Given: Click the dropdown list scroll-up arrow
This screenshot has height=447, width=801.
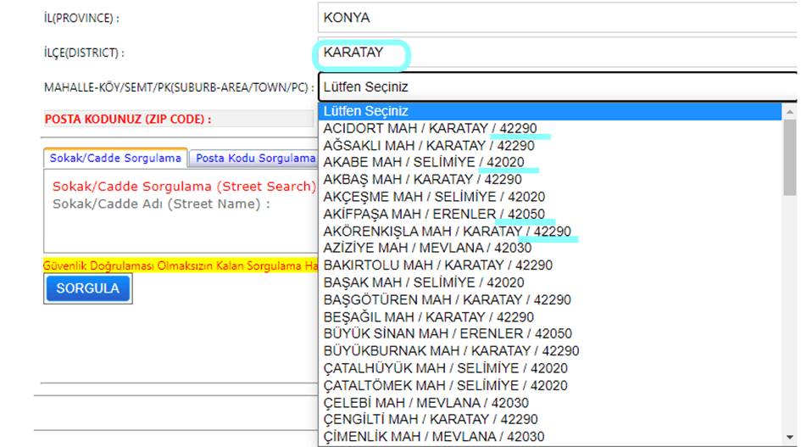Looking at the screenshot, I should [789, 112].
